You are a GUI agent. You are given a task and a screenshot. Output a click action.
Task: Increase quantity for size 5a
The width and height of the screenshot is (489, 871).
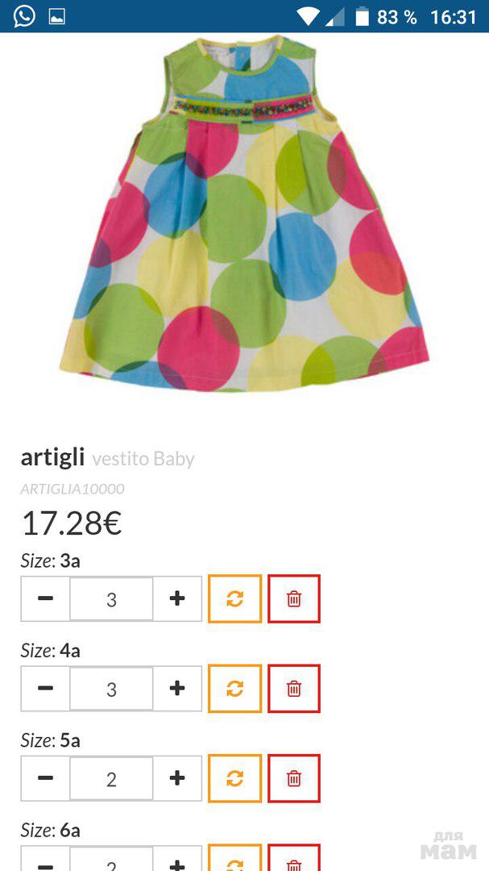(177, 778)
